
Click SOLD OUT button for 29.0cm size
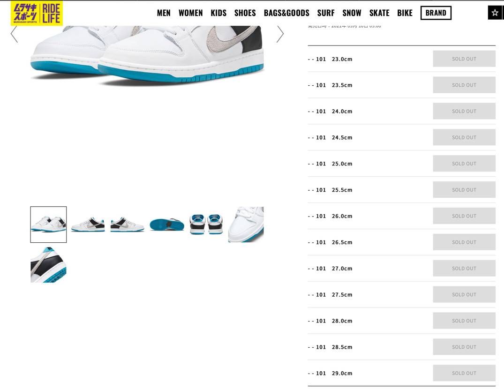pyautogui.click(x=464, y=373)
